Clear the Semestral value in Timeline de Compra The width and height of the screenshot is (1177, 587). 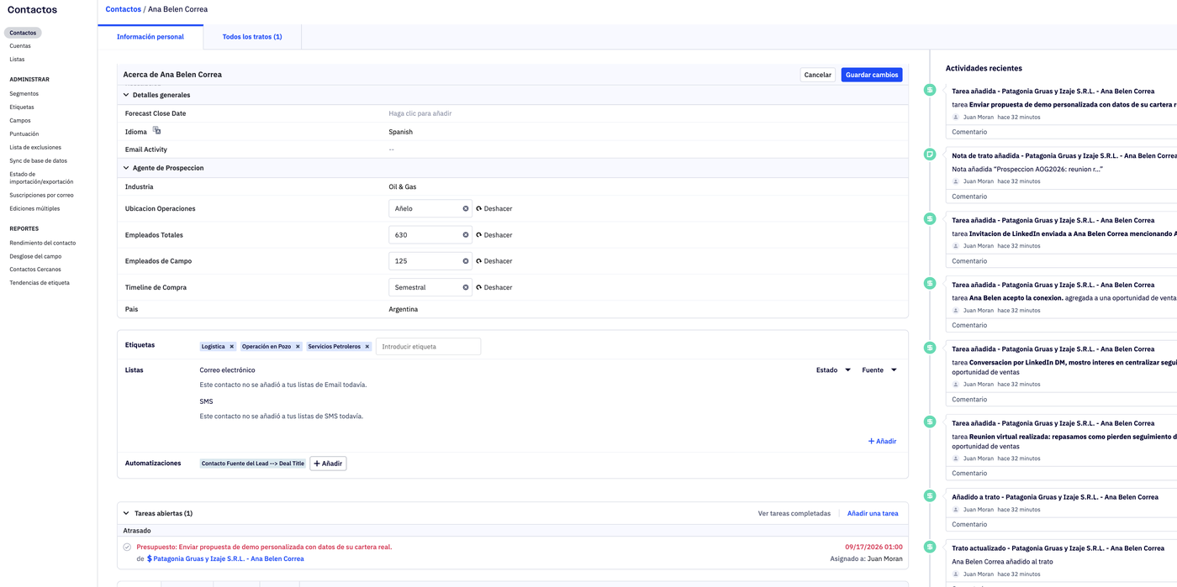coord(466,287)
